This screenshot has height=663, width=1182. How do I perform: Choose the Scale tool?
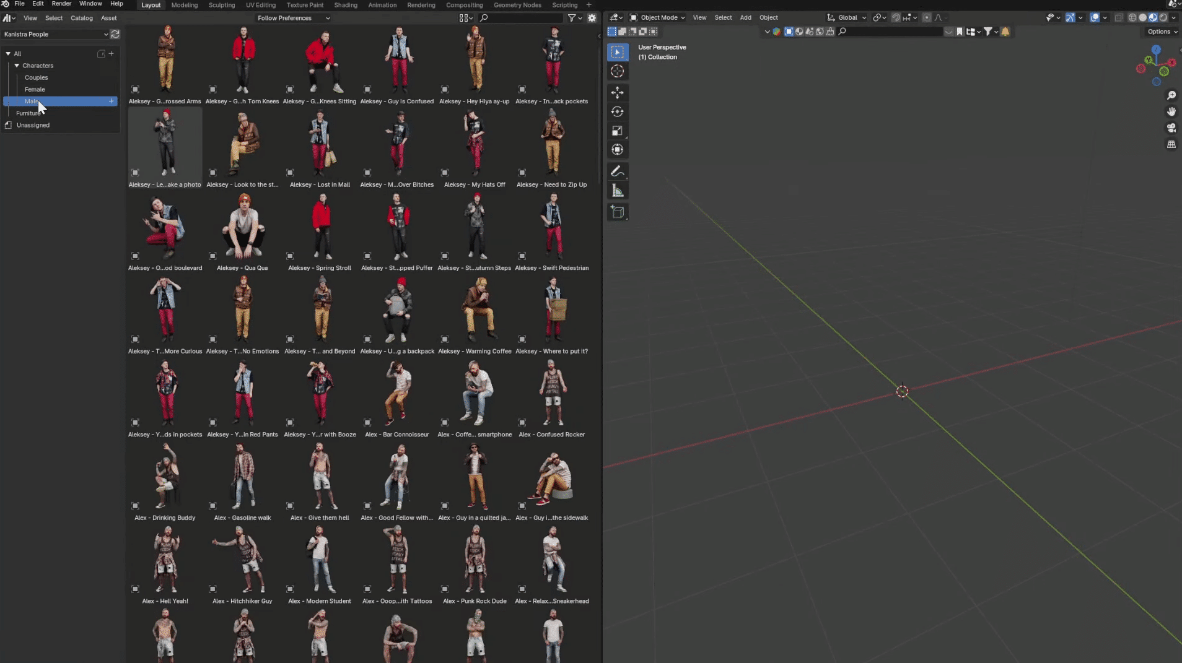617,131
